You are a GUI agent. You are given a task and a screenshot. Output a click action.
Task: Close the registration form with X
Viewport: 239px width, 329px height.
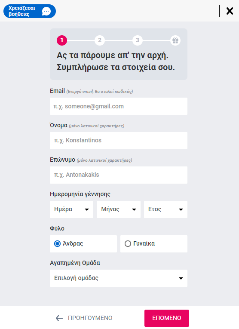click(x=230, y=11)
